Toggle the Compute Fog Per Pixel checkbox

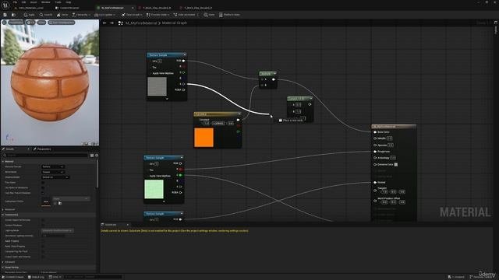(43, 251)
